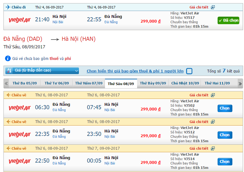Click Đà Nẵng airport link on 22:55 arrival

pyautogui.click(x=111, y=22)
